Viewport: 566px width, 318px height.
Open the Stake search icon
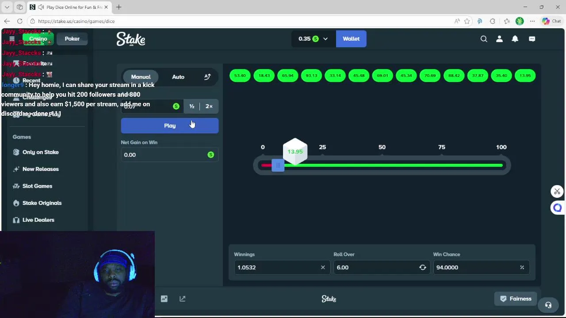coord(484,39)
